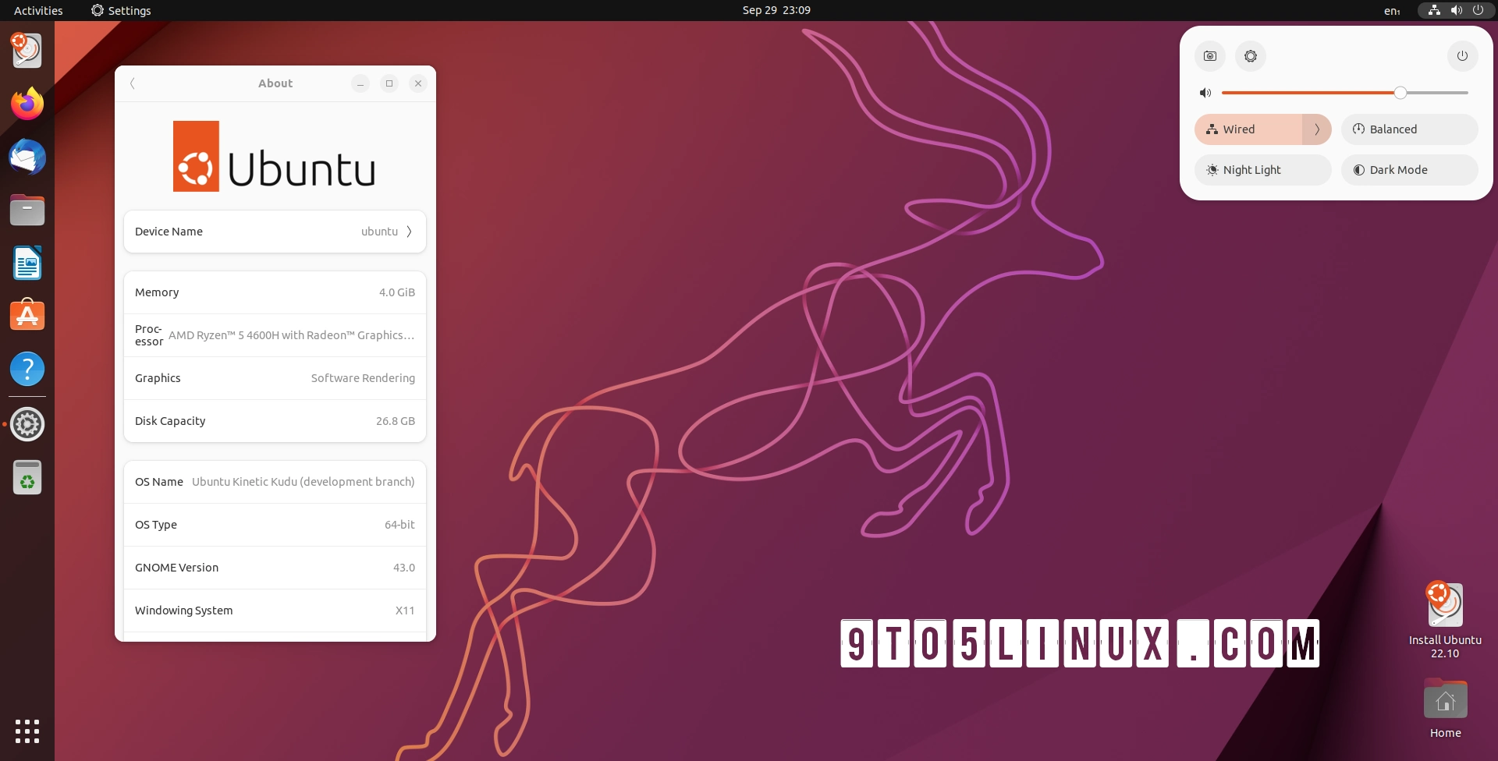Open the Activities overview

click(x=38, y=10)
